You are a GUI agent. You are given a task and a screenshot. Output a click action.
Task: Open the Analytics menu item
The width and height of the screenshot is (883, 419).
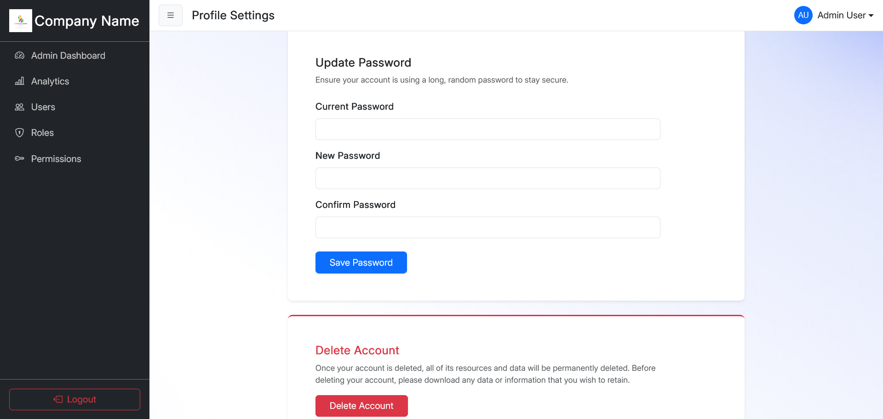pos(50,81)
